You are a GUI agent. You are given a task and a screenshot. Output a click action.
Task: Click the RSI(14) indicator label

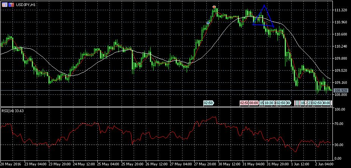coord(12,111)
